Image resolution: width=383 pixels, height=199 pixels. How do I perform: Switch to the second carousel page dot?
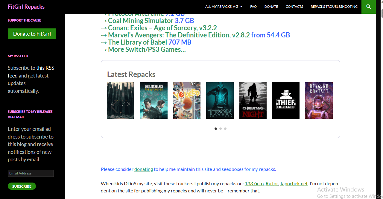[x=221, y=129]
